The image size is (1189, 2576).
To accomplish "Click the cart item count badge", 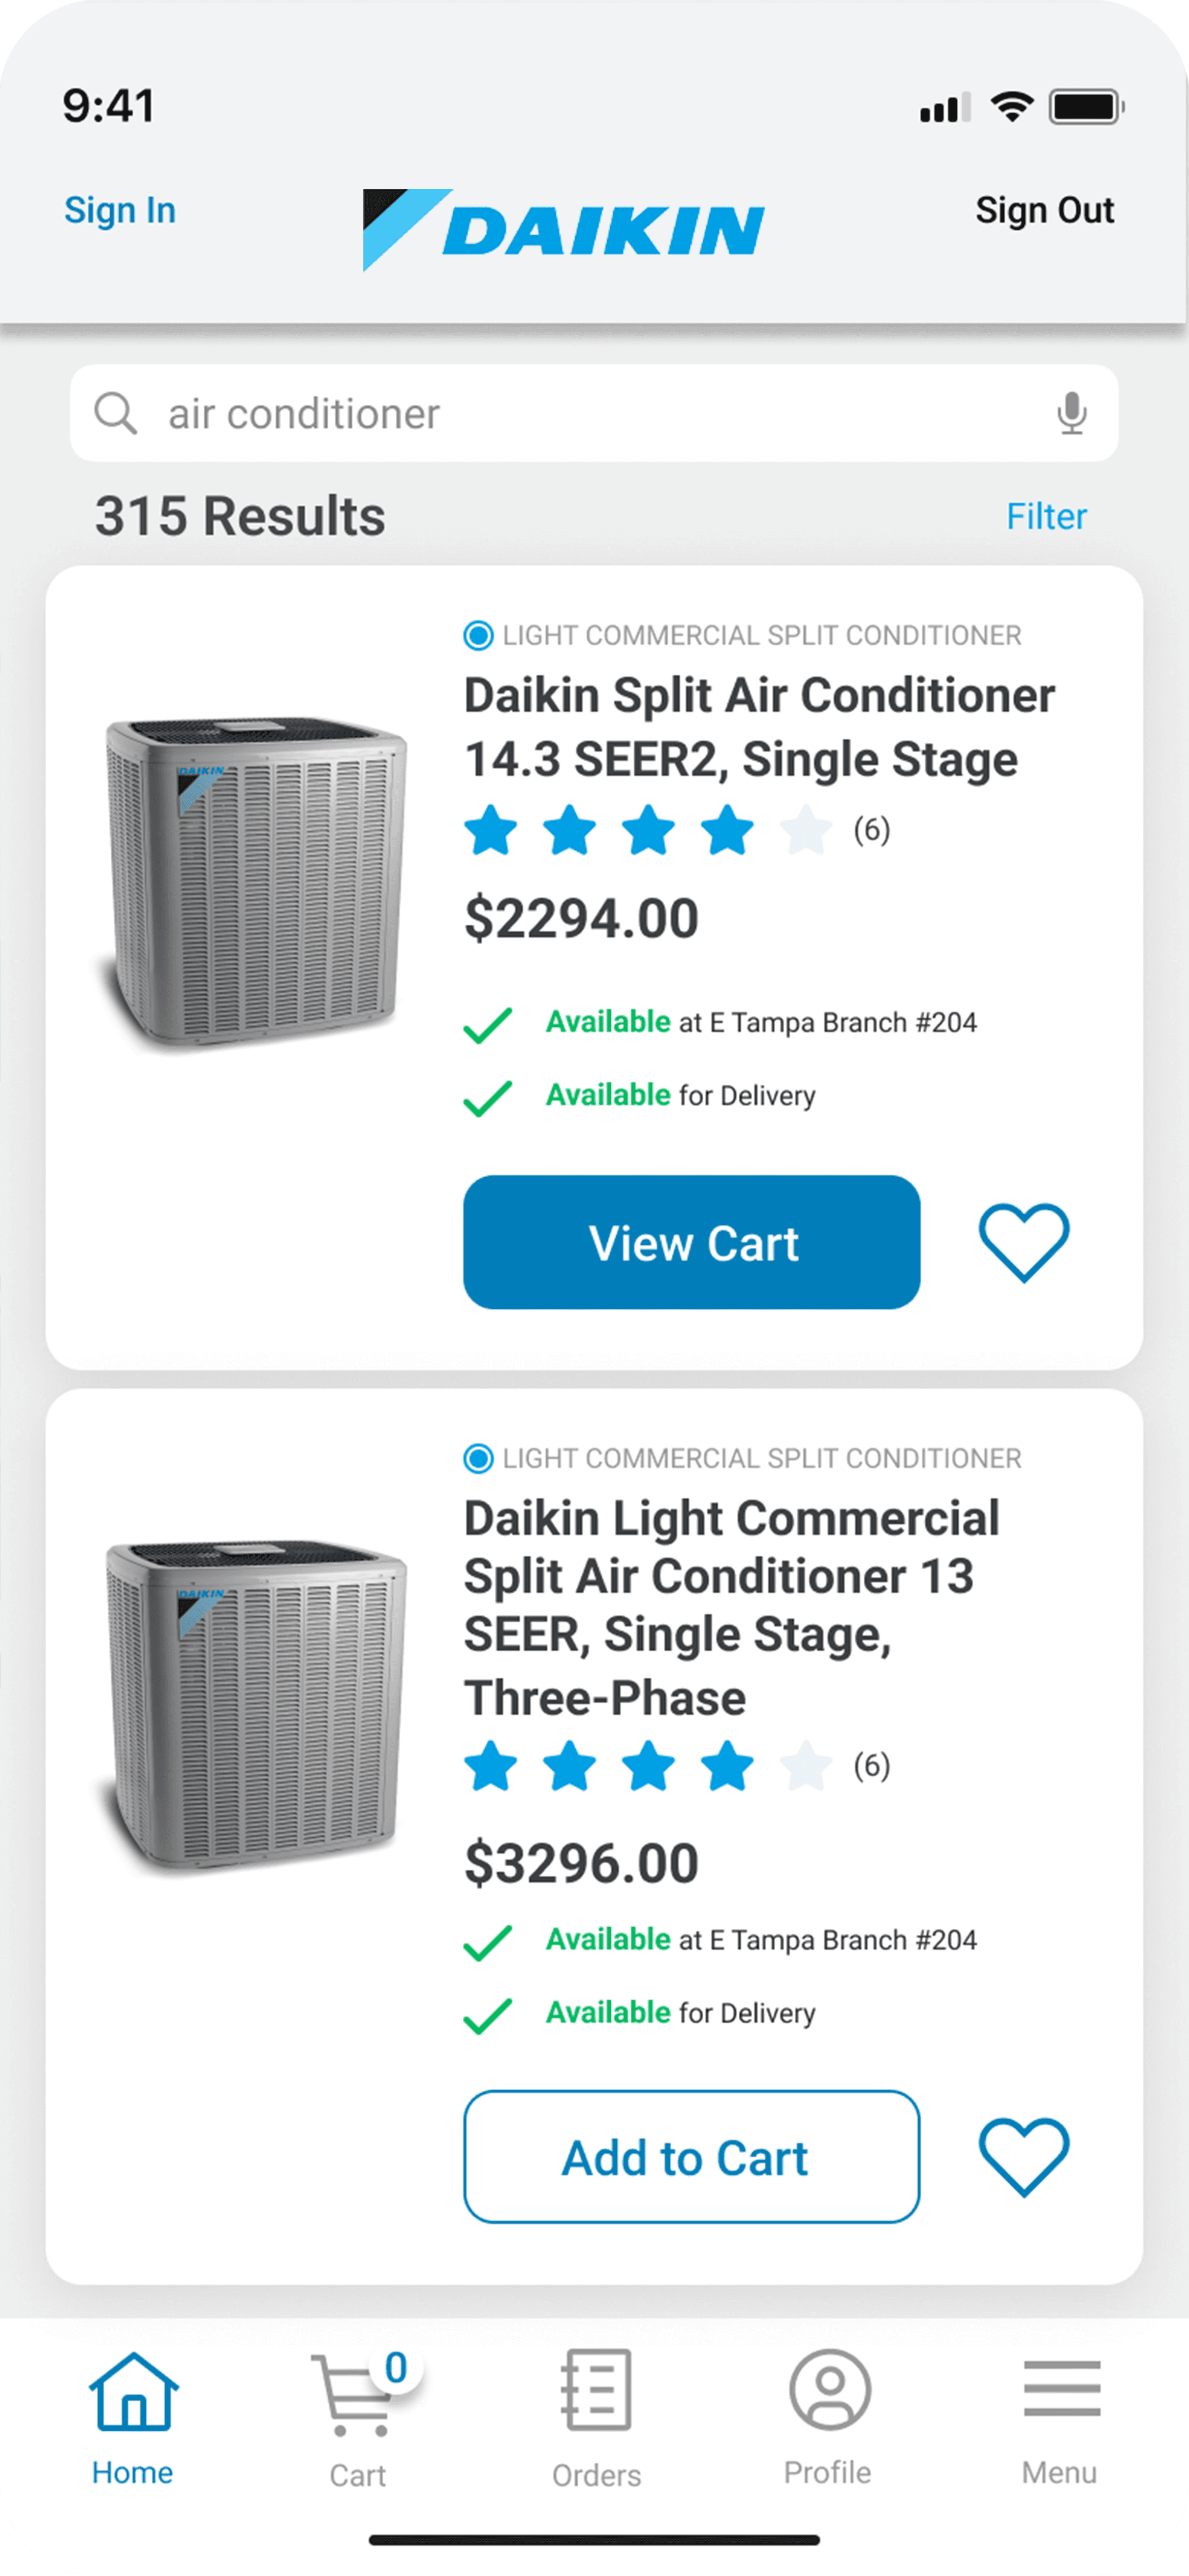I will click(x=396, y=2368).
